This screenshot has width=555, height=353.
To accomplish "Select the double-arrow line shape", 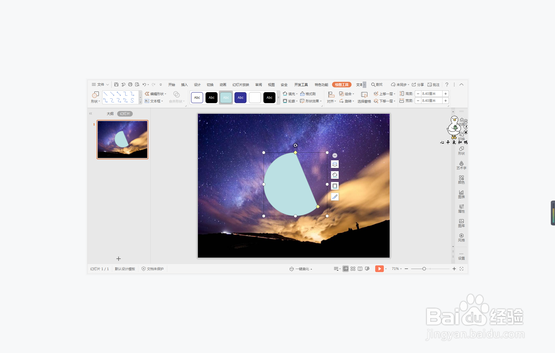I will click(x=119, y=94).
